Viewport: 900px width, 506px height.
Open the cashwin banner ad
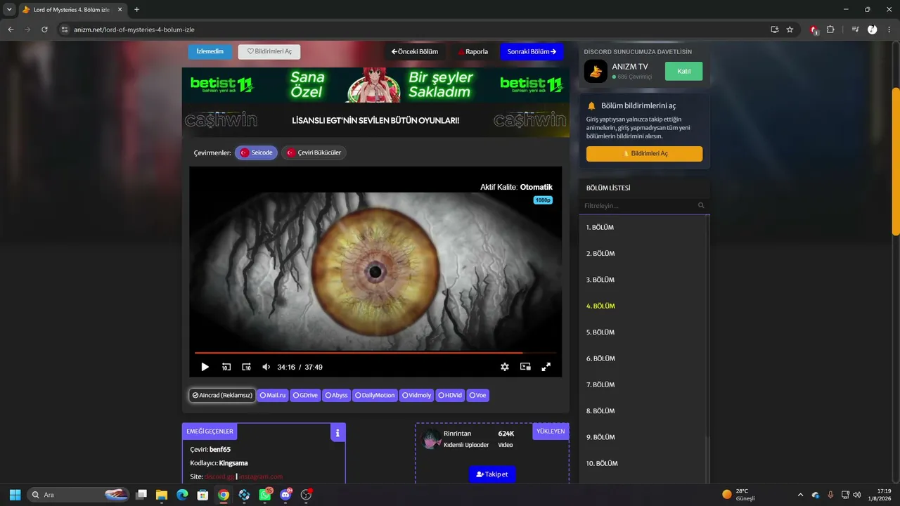tap(375, 121)
